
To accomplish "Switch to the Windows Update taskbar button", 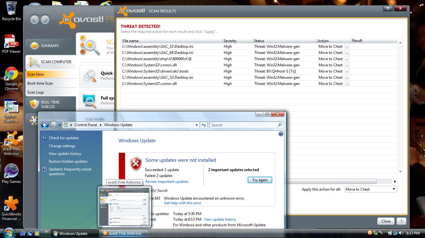I will coord(74,233).
